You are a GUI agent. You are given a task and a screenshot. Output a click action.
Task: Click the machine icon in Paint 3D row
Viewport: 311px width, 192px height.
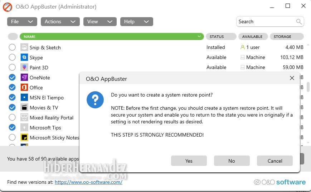[x=242, y=67]
